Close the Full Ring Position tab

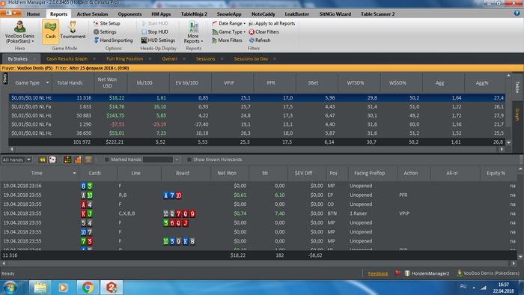click(150, 59)
